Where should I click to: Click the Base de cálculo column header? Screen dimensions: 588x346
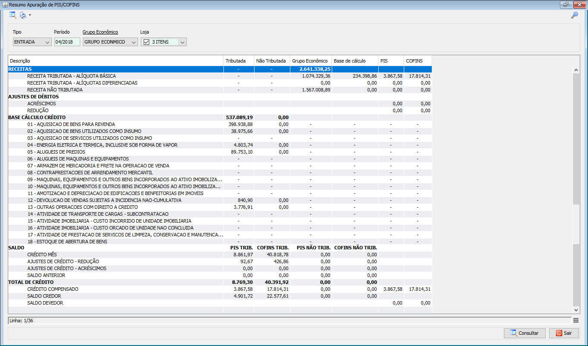click(x=355, y=61)
